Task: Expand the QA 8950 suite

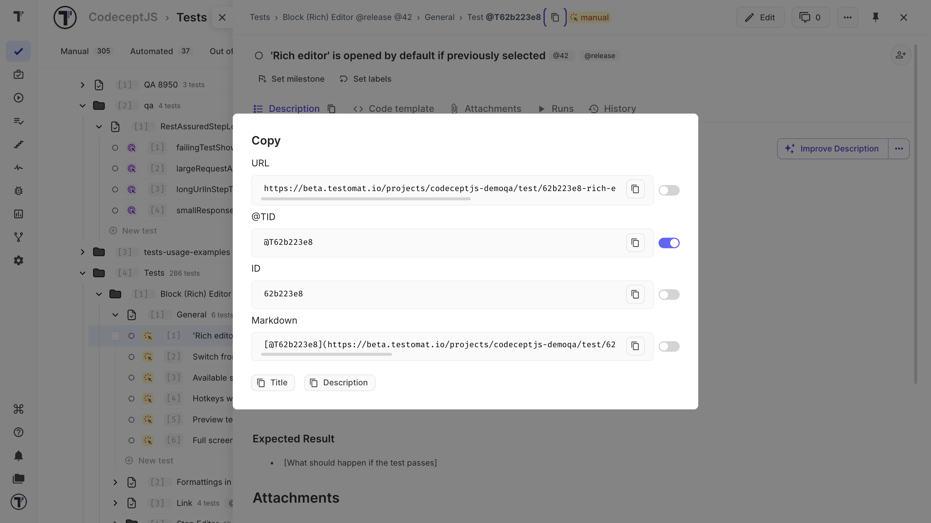Action: [x=83, y=85]
